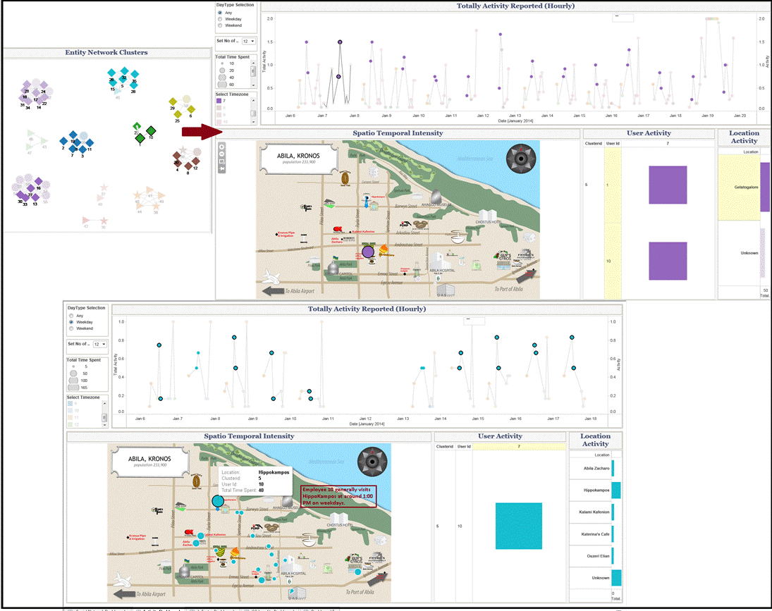Click purple User Activity square for user 10
Screen dimensions: 772x611
tap(668, 261)
